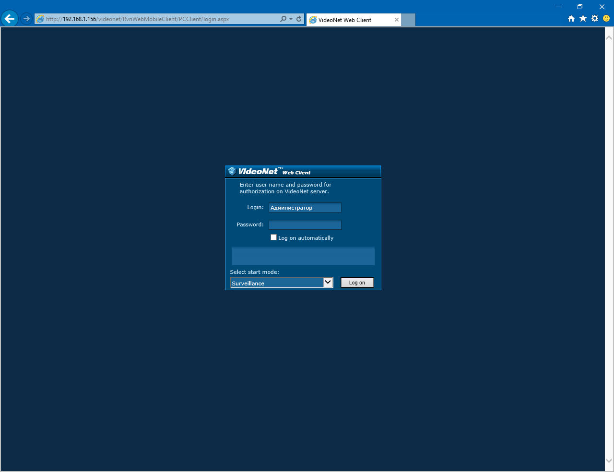Viewport: 614px width, 472px height.
Task: Click the smiley feedback icon
Action: tap(606, 19)
